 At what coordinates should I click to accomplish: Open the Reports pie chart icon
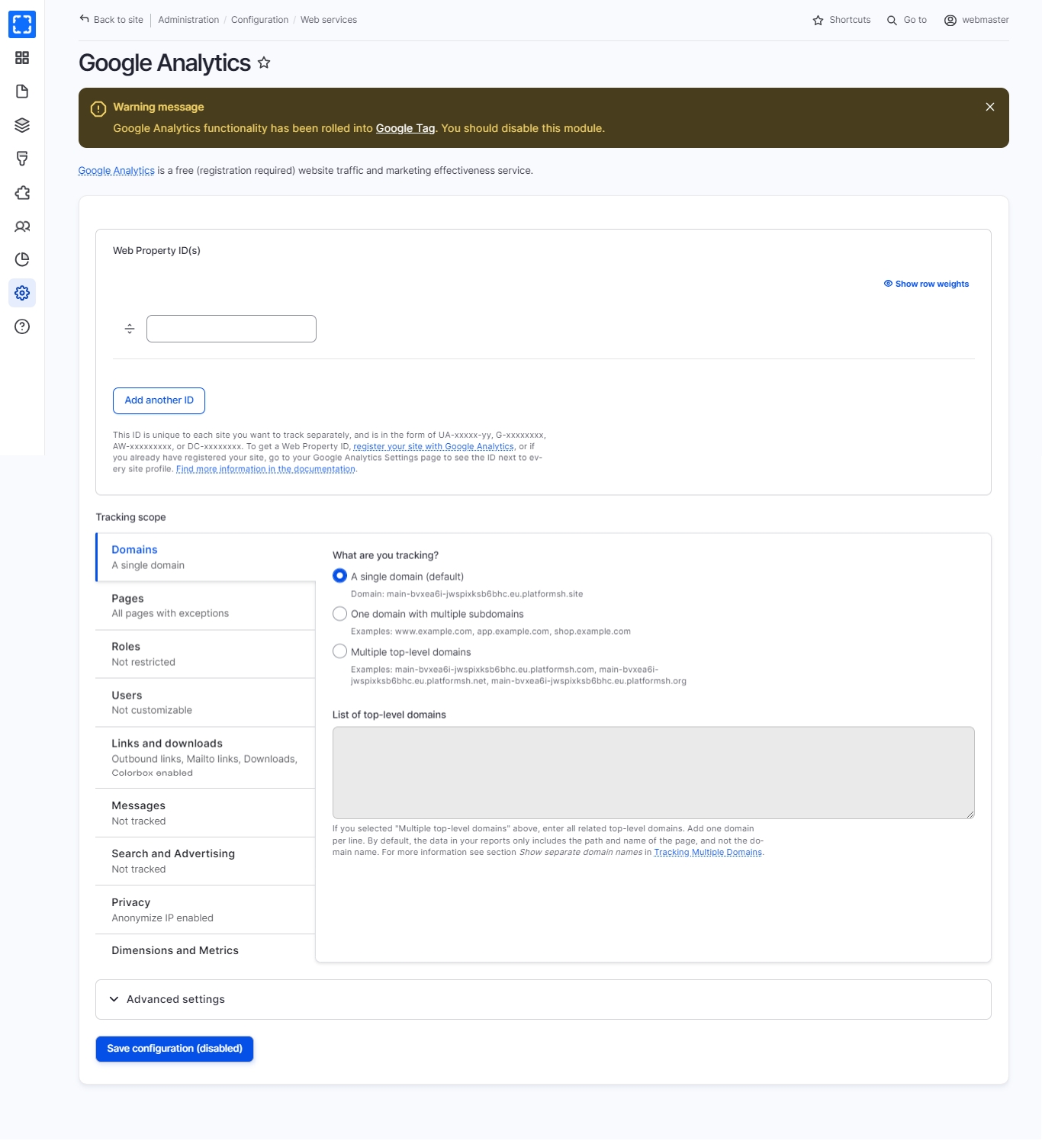tap(22, 260)
